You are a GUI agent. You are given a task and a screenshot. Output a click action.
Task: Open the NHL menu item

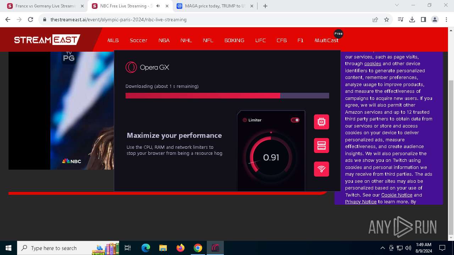tap(186, 40)
